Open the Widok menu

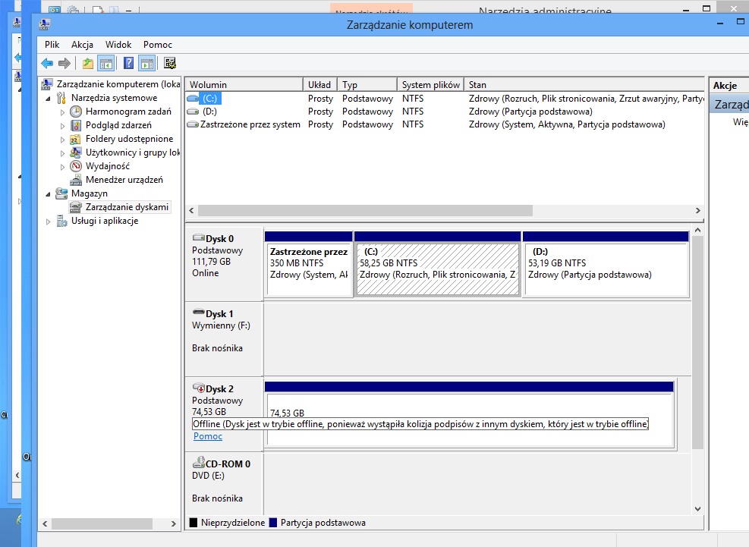click(x=118, y=45)
